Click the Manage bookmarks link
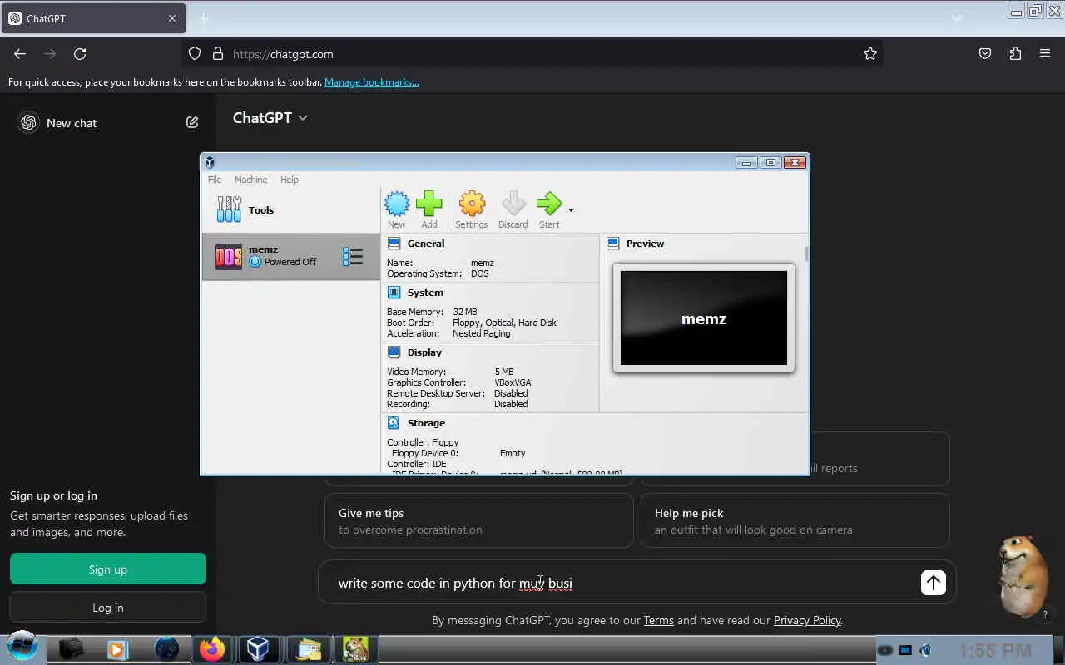 pyautogui.click(x=372, y=82)
